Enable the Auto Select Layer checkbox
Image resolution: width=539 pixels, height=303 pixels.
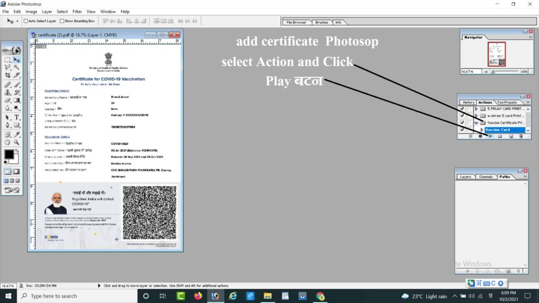pyautogui.click(x=26, y=21)
